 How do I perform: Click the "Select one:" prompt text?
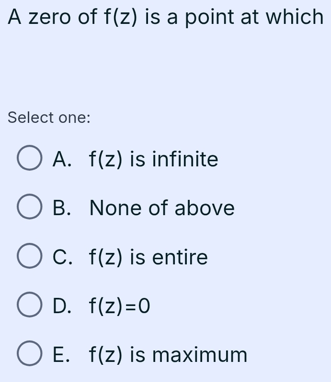point(49,117)
